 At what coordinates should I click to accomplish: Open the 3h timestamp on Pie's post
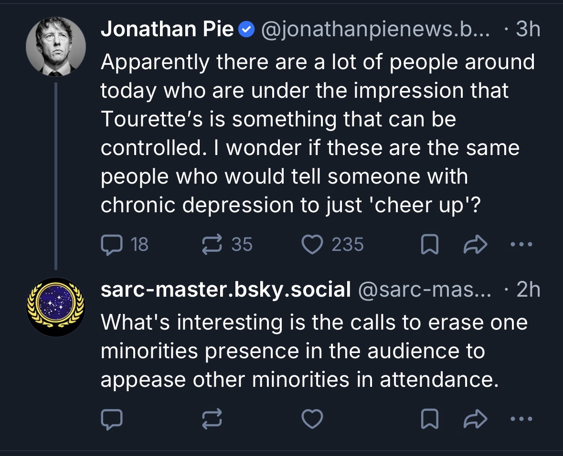[528, 30]
